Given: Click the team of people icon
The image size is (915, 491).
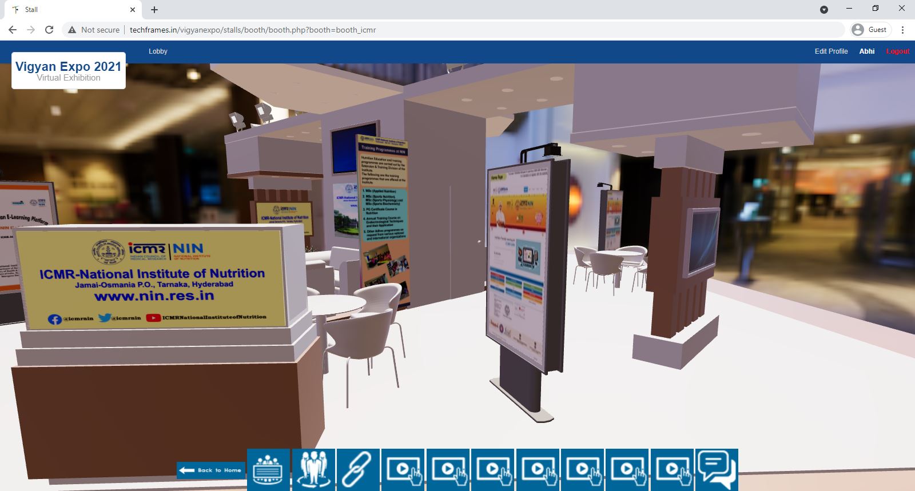Looking at the screenshot, I should click(x=313, y=470).
